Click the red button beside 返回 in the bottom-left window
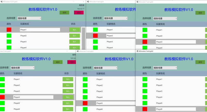 tap(71, 62)
